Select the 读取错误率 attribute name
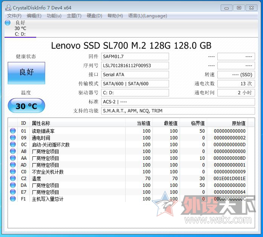Image resolution: width=263 pixels, height=237 pixels. [43, 131]
